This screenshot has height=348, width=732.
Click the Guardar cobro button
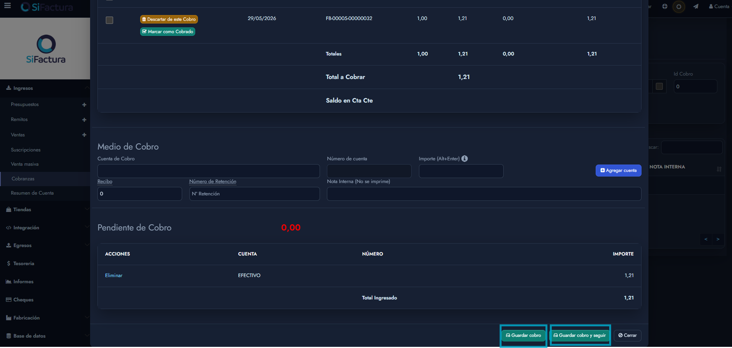point(523,335)
